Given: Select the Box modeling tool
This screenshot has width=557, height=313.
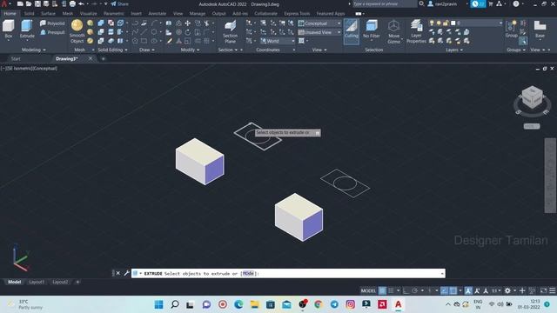Looking at the screenshot, I should [x=8, y=29].
